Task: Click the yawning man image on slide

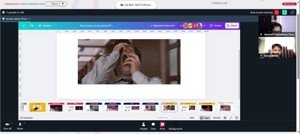Action: coord(129,62)
